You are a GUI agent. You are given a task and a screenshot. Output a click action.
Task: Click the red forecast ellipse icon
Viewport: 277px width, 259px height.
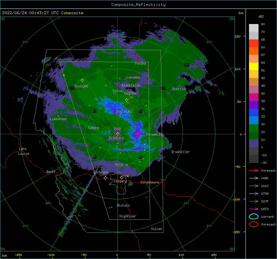click(254, 224)
